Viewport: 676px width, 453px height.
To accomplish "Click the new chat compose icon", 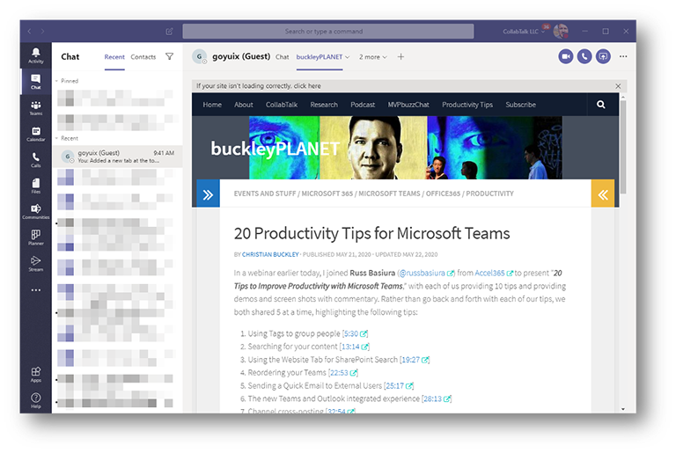I will [169, 31].
